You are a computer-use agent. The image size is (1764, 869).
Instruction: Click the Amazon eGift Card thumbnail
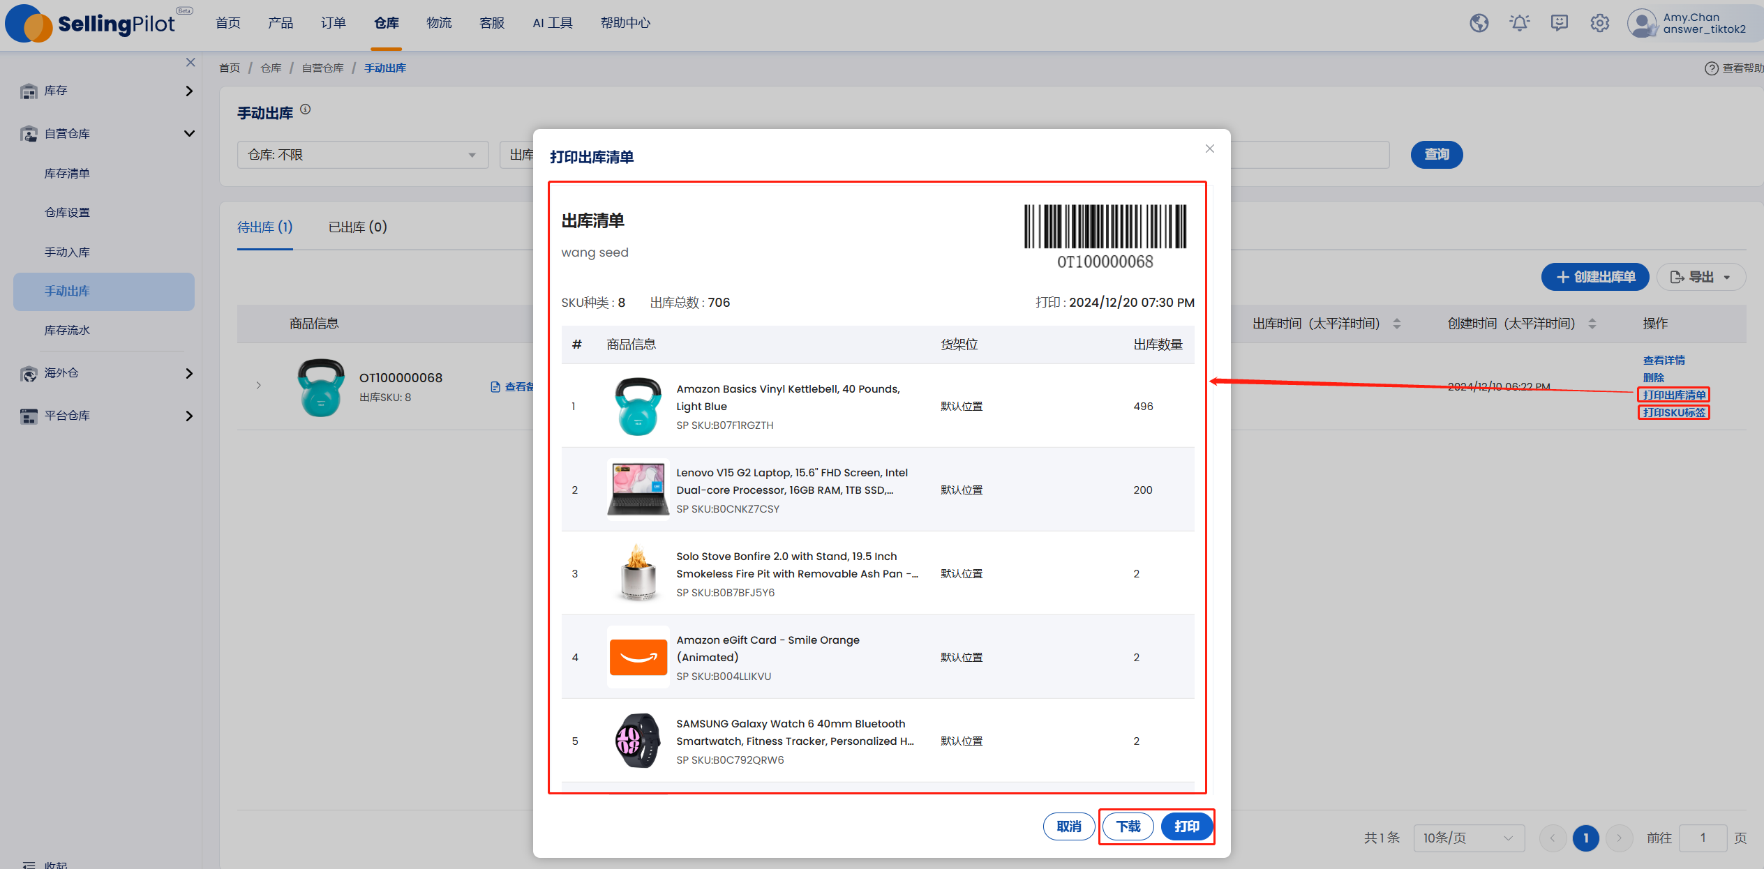[x=638, y=657]
